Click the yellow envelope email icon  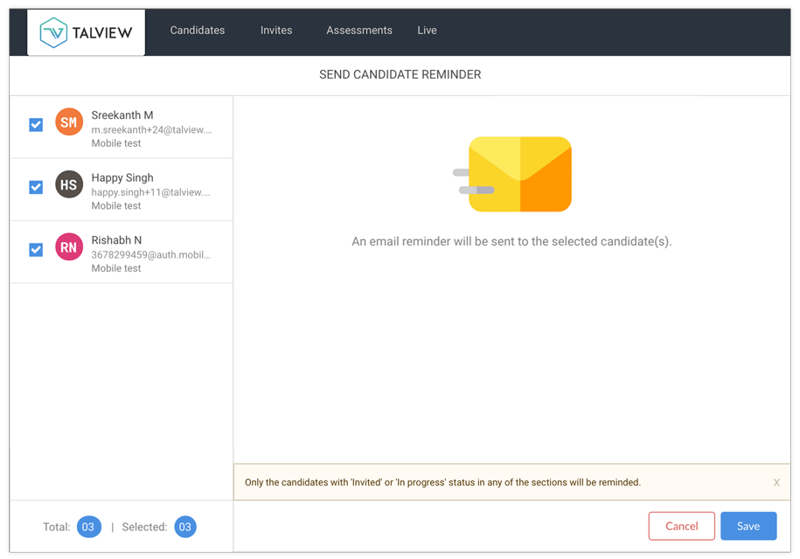click(x=519, y=174)
